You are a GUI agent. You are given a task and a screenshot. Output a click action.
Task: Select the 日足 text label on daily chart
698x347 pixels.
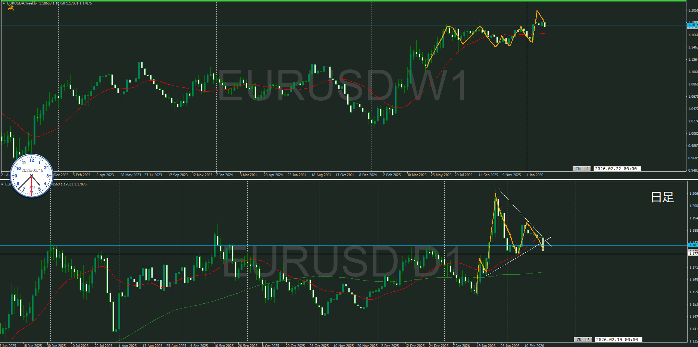coord(662,197)
